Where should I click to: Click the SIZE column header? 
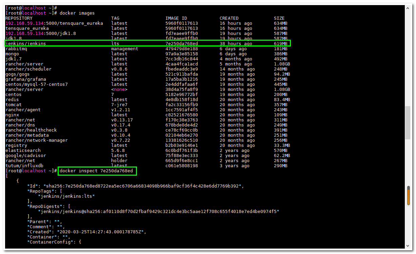coord(279,18)
